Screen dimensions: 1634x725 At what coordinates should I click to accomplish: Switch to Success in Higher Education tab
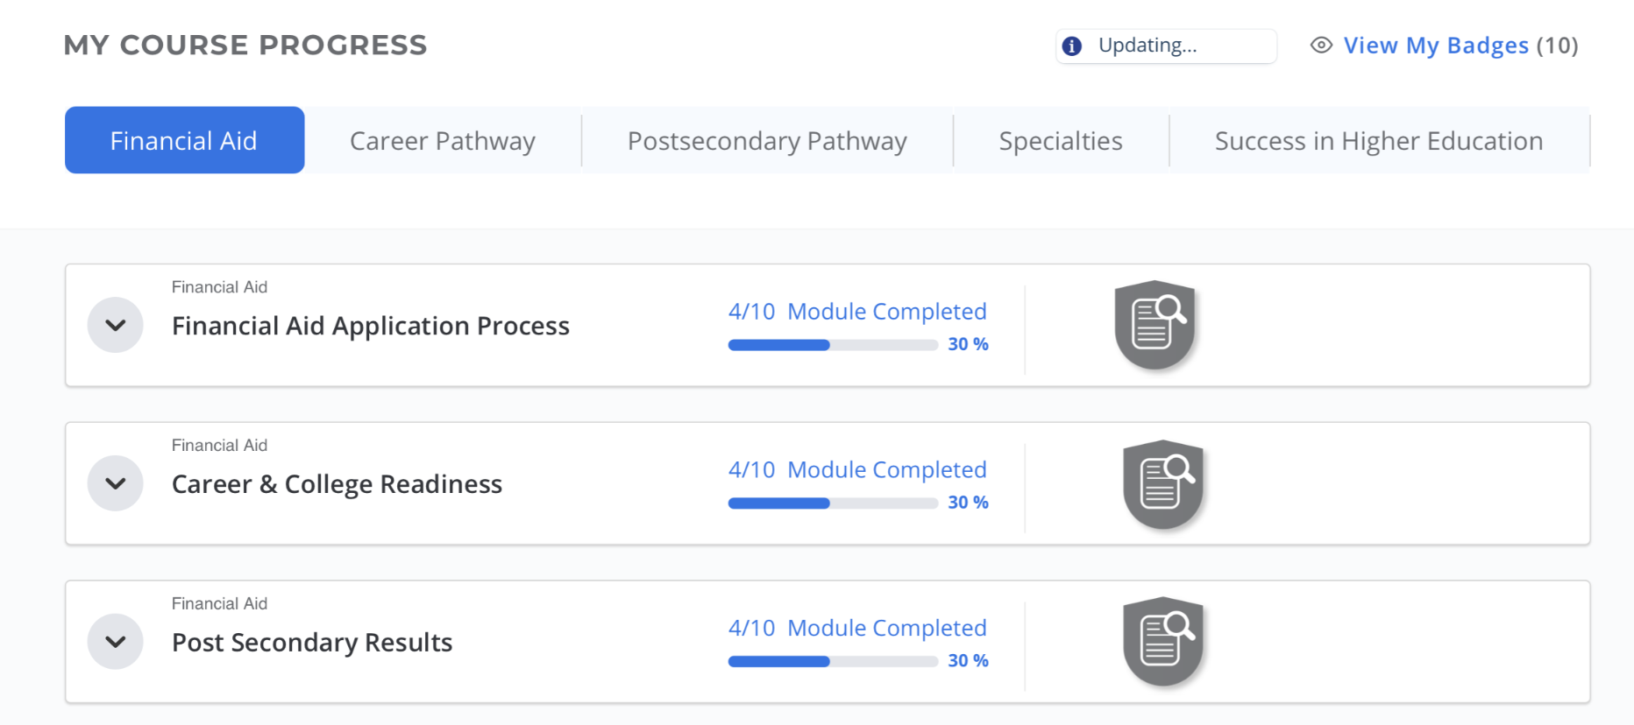[x=1379, y=140]
